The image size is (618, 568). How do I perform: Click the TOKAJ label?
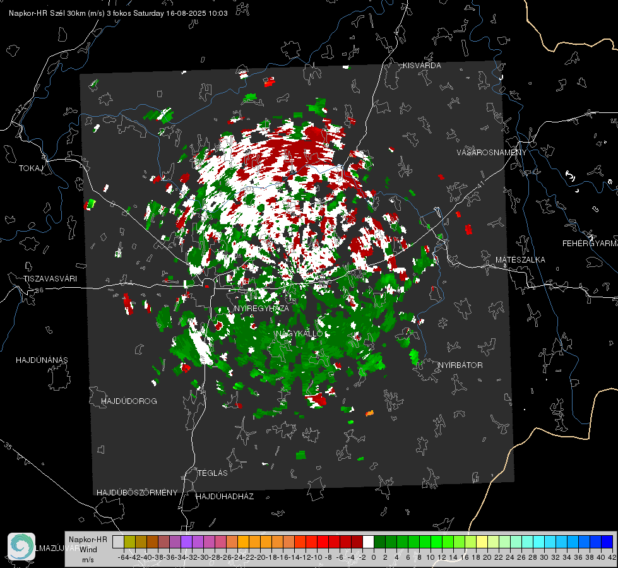pos(31,169)
